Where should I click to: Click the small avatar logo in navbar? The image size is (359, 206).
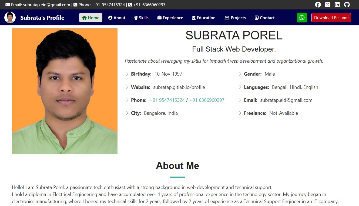point(10,18)
